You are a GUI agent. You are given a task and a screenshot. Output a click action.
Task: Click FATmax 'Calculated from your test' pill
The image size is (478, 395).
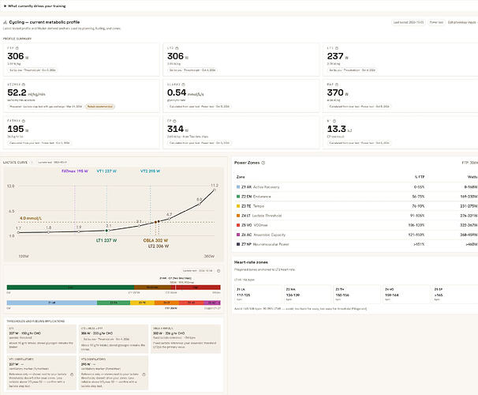[x=39, y=143]
